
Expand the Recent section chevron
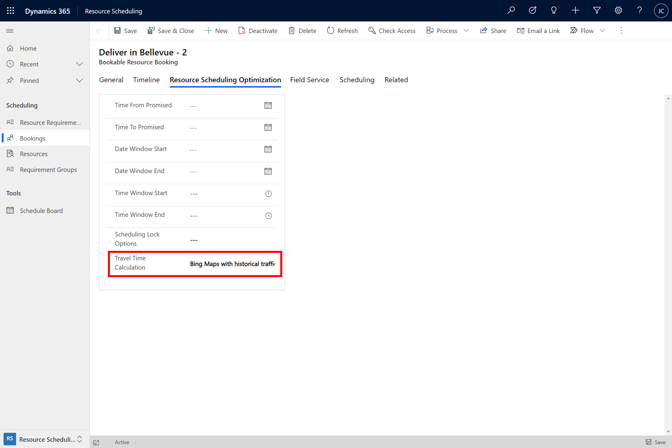pyautogui.click(x=80, y=64)
